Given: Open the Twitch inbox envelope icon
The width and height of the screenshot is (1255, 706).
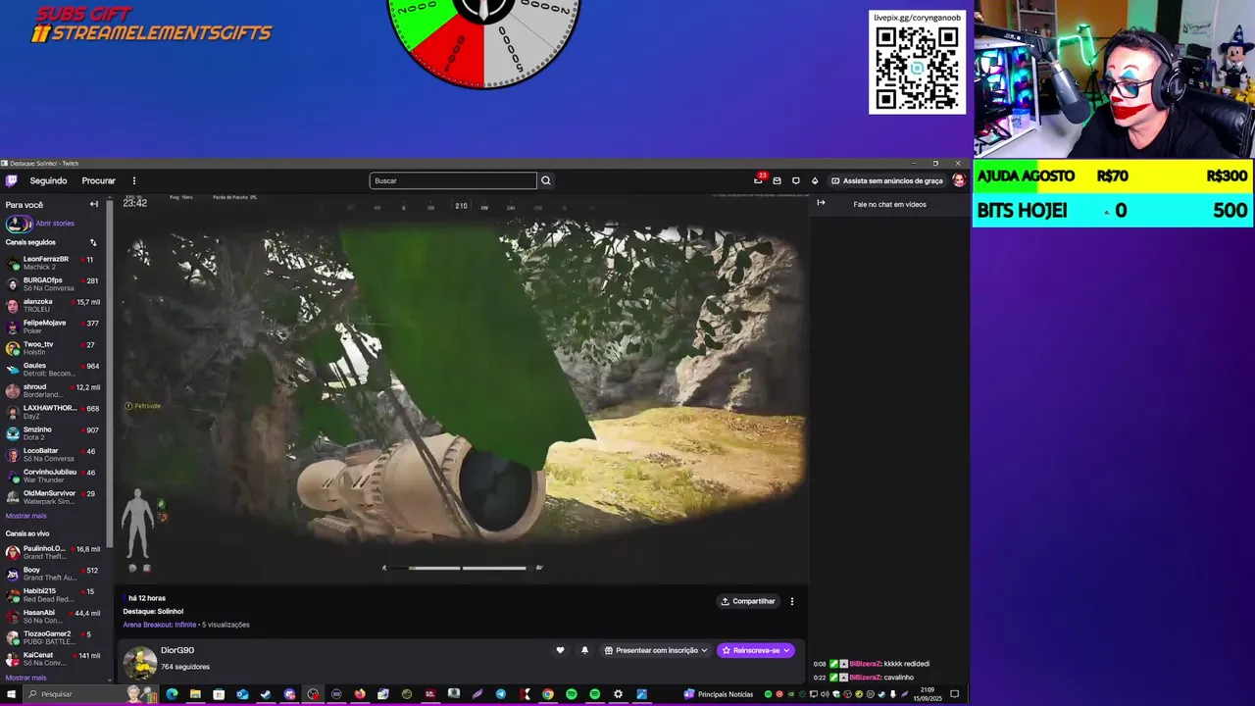Looking at the screenshot, I should pyautogui.click(x=777, y=180).
